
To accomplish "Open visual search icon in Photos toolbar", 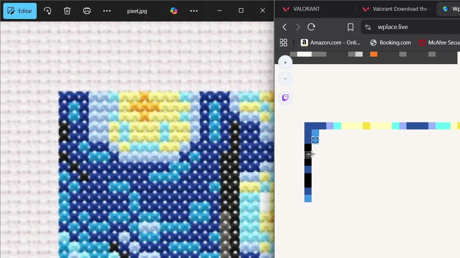I will coord(47,11).
